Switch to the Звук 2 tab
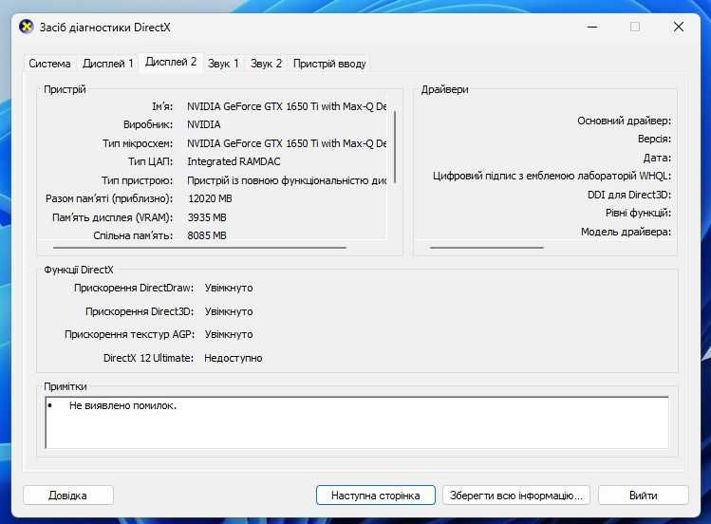 [x=266, y=64]
